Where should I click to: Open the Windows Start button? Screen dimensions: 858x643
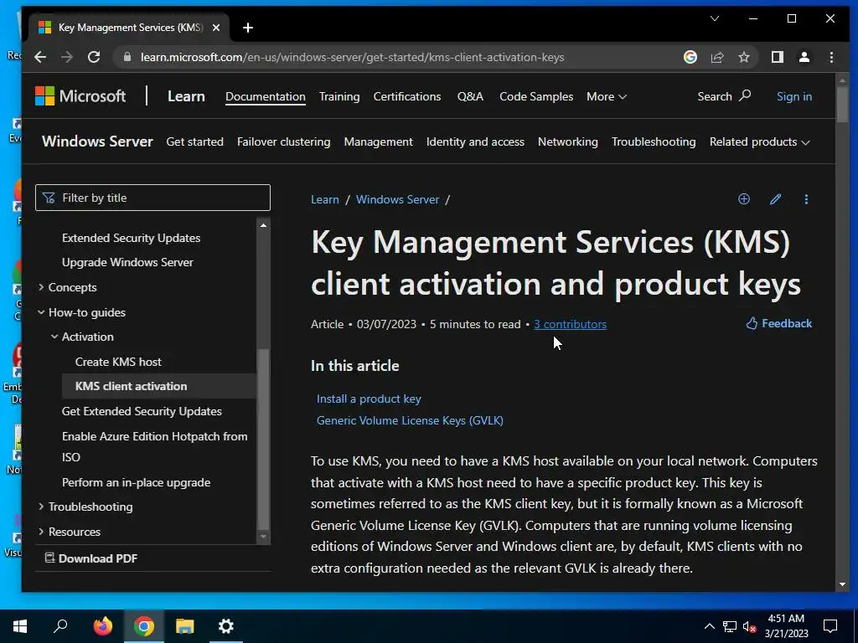(x=20, y=626)
